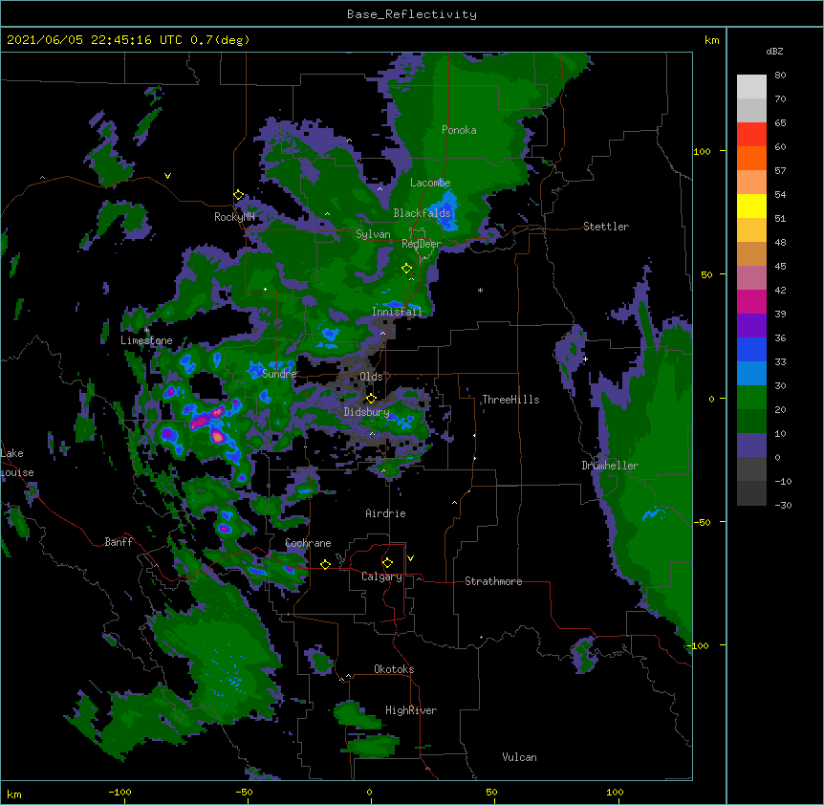Click the -50 tick on the bottom axis
The image size is (824, 805).
[244, 792]
